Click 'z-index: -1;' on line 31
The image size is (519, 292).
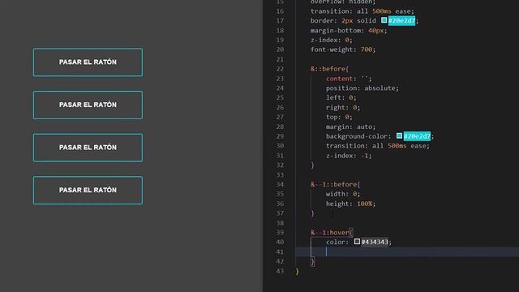point(349,156)
